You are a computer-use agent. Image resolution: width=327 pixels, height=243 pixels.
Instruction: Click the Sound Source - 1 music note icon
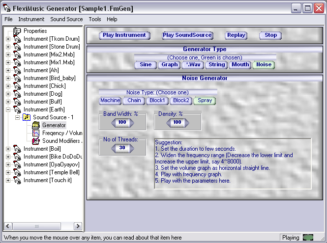click(x=27, y=117)
